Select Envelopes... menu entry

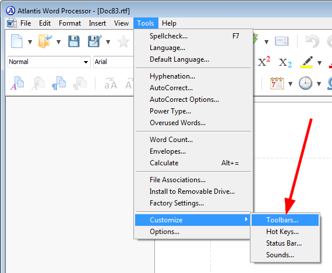(x=193, y=151)
